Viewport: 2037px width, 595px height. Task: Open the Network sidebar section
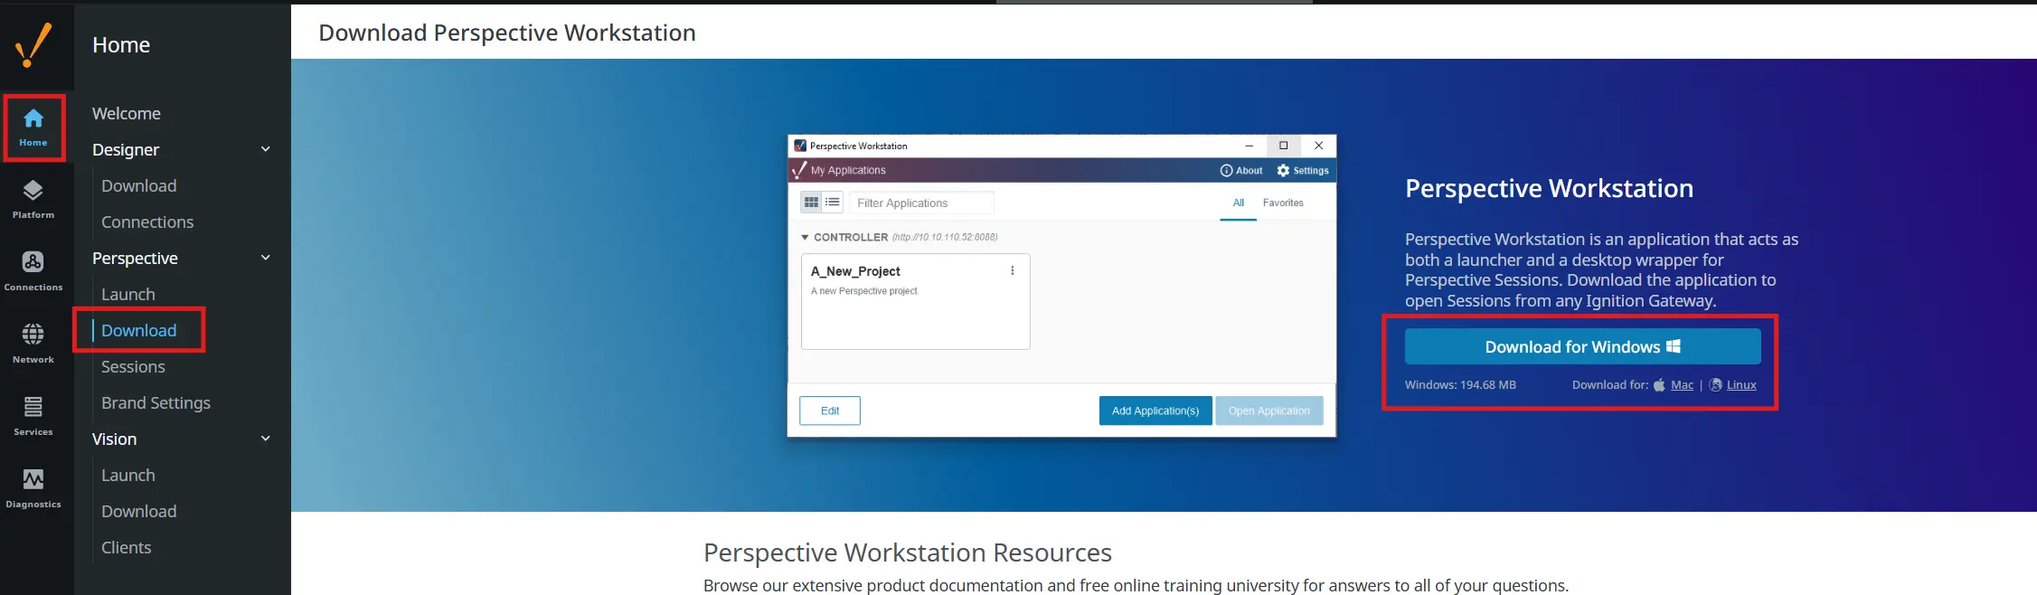(33, 345)
